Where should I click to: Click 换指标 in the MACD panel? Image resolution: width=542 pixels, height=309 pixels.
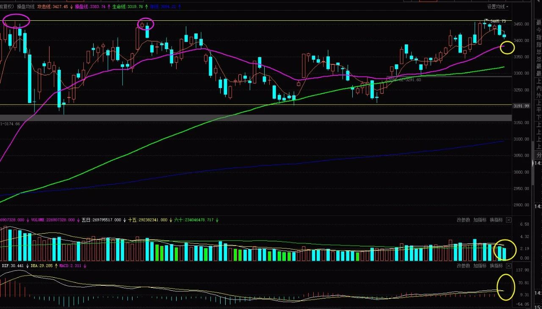pos(496,266)
